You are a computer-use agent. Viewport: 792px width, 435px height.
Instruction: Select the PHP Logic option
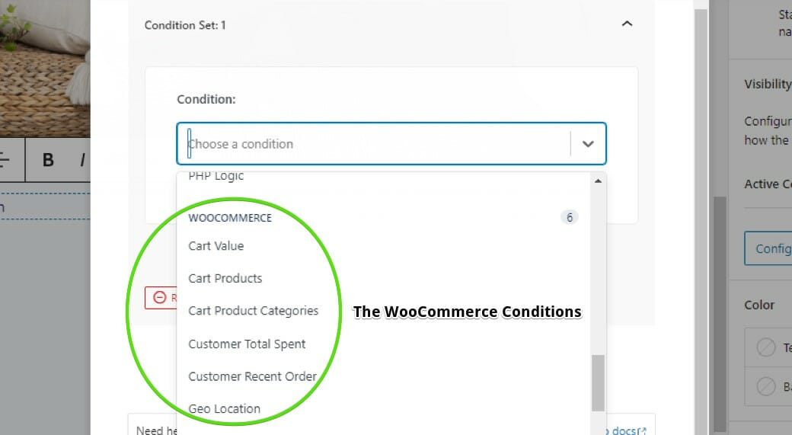pos(216,176)
